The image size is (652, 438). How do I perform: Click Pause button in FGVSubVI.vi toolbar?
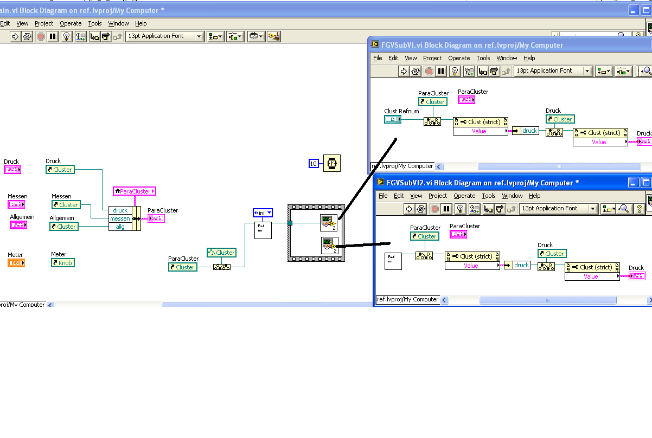coord(441,71)
